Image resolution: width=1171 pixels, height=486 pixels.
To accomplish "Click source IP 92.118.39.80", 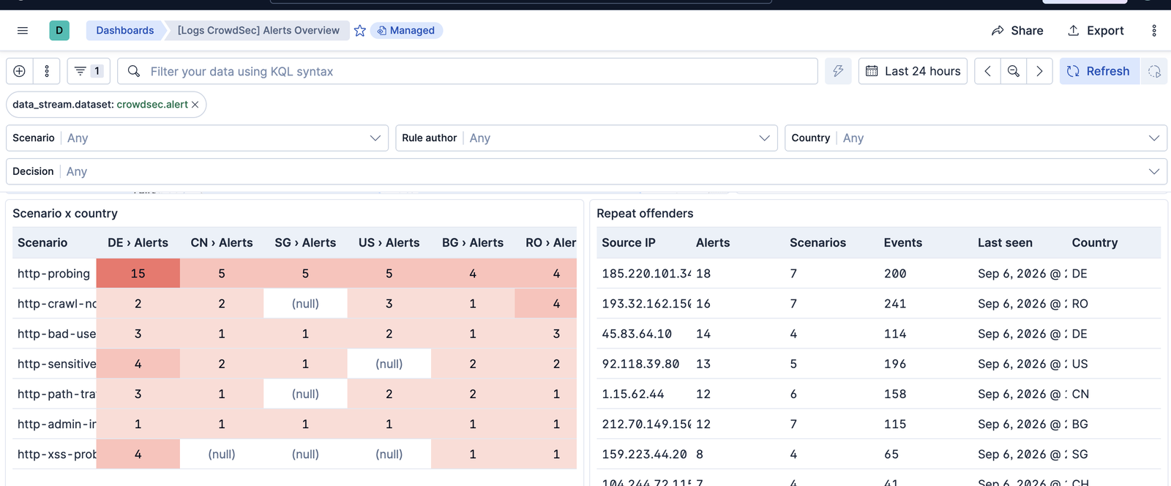I will [x=640, y=364].
